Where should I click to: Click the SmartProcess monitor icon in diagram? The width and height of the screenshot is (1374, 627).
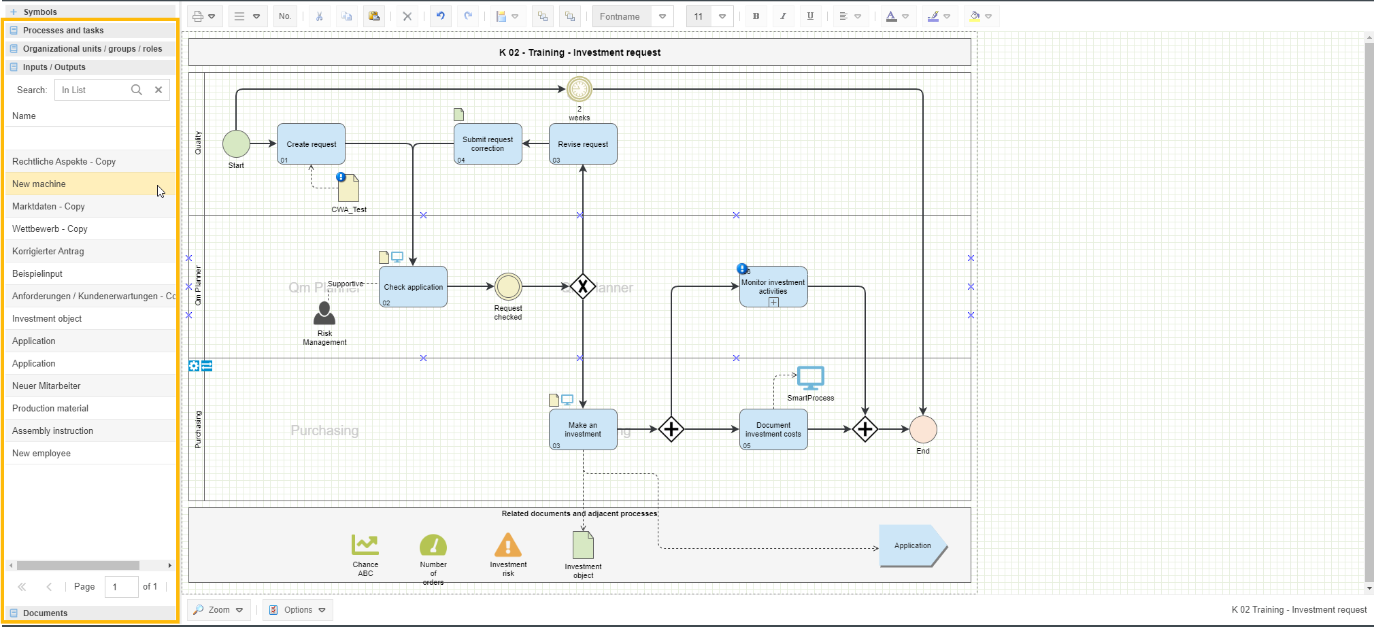(x=810, y=377)
